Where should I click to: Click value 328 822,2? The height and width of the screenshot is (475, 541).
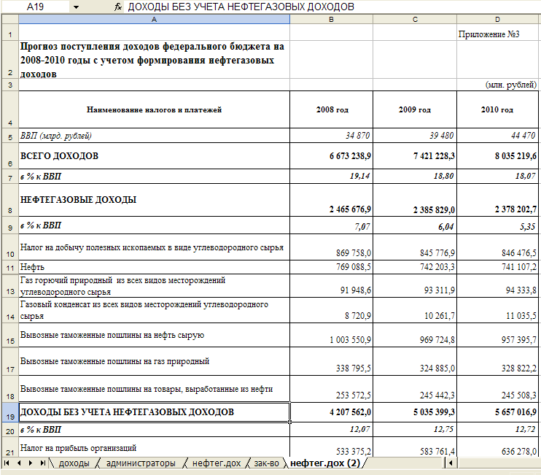pos(497,361)
